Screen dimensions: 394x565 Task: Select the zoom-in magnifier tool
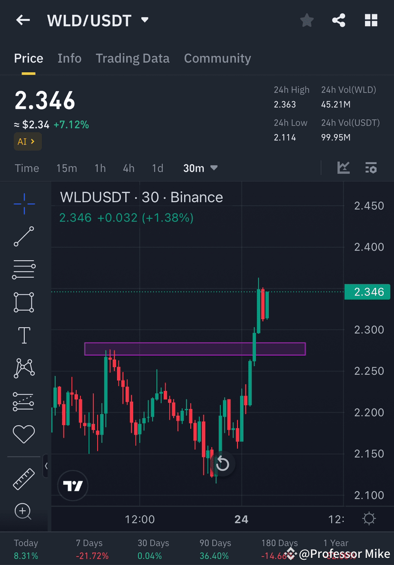point(24,512)
